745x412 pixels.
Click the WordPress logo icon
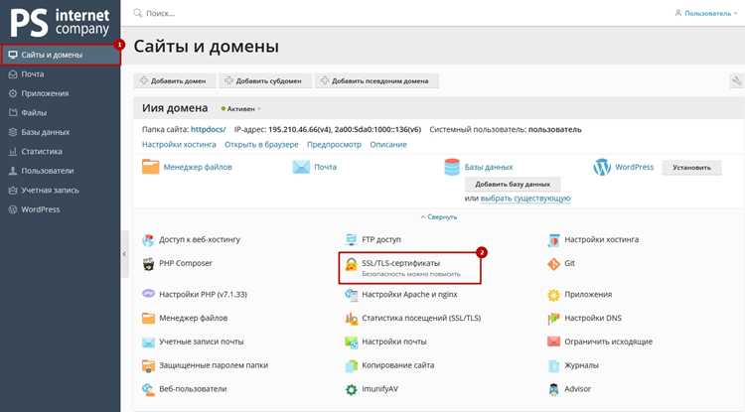pos(602,167)
